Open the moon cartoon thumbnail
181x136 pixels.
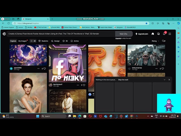click(28, 55)
